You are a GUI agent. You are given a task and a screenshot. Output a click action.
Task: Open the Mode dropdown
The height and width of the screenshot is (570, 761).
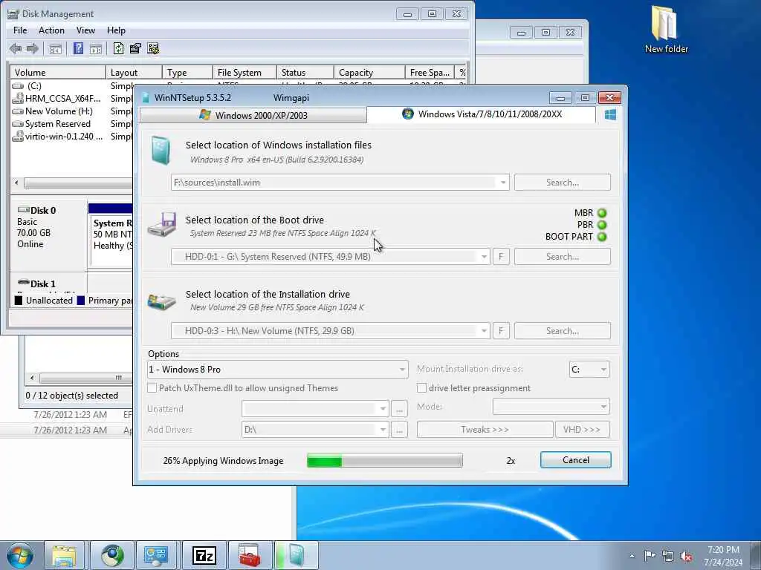pos(603,407)
